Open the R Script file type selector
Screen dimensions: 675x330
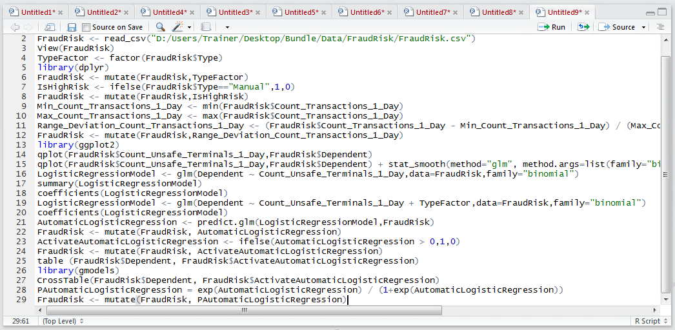[650, 321]
